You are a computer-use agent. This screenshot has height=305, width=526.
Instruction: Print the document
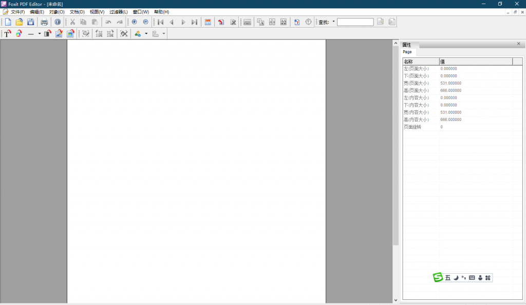coord(44,22)
